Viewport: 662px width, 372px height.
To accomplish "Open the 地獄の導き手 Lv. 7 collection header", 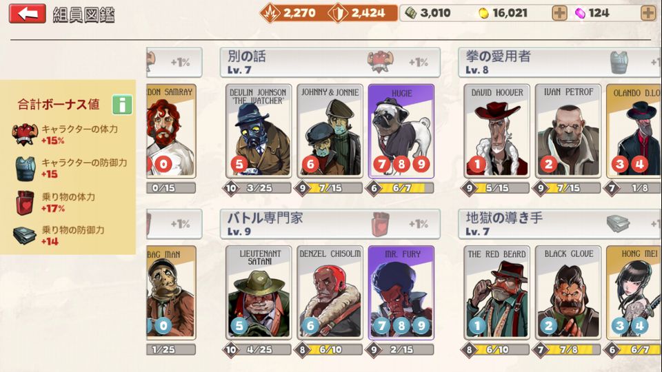I will [x=560, y=224].
